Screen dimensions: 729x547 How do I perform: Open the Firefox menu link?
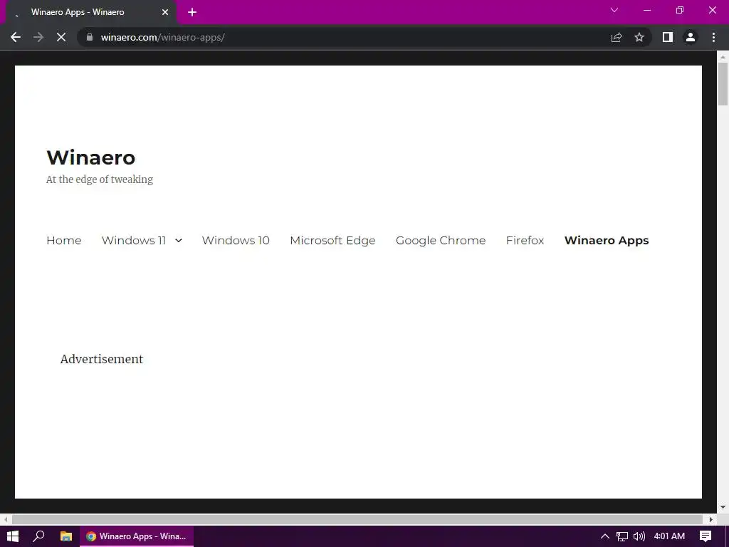(525, 241)
